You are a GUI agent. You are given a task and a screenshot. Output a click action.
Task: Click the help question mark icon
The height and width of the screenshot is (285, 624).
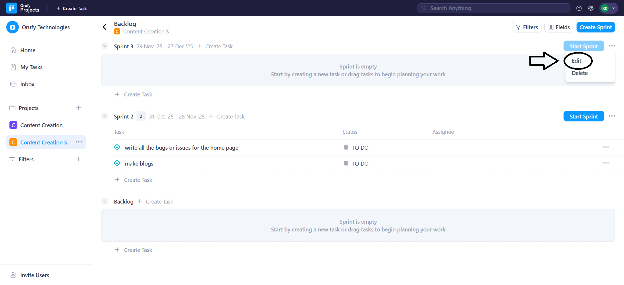click(579, 8)
